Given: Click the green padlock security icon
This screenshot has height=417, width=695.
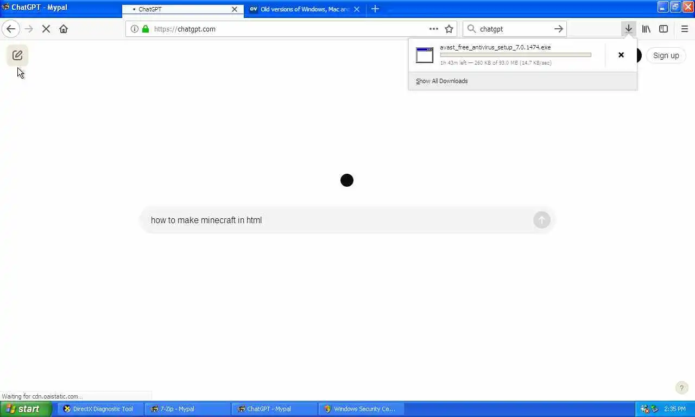Looking at the screenshot, I should click(146, 29).
